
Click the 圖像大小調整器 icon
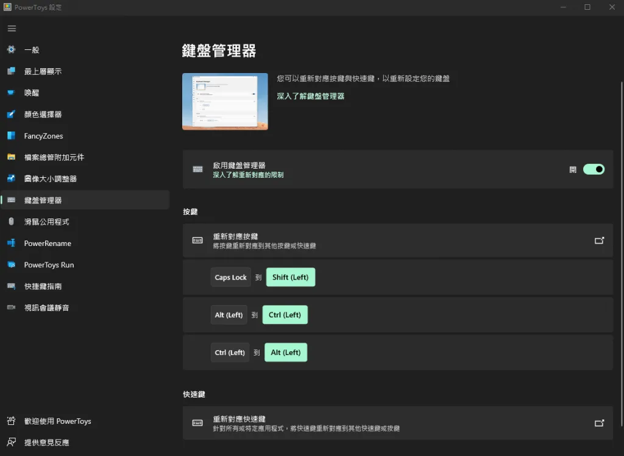[x=11, y=179]
